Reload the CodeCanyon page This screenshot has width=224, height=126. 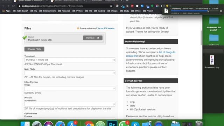click(13, 6)
